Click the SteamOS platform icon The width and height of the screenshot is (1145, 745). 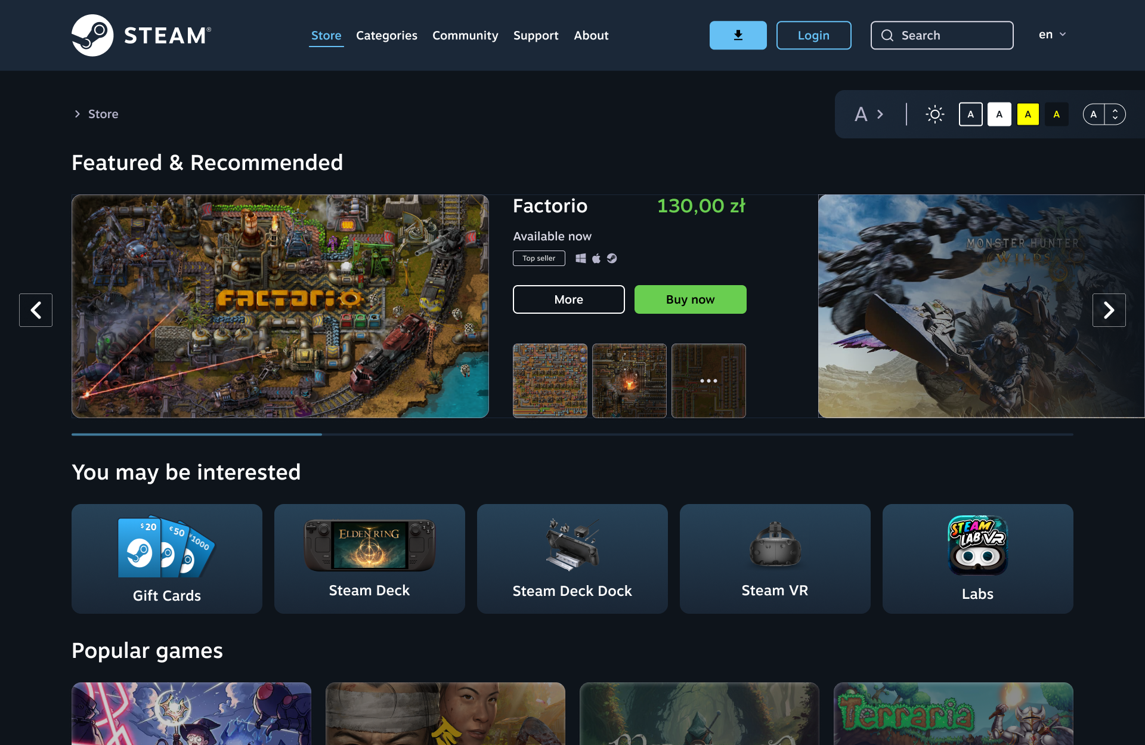pos(612,258)
